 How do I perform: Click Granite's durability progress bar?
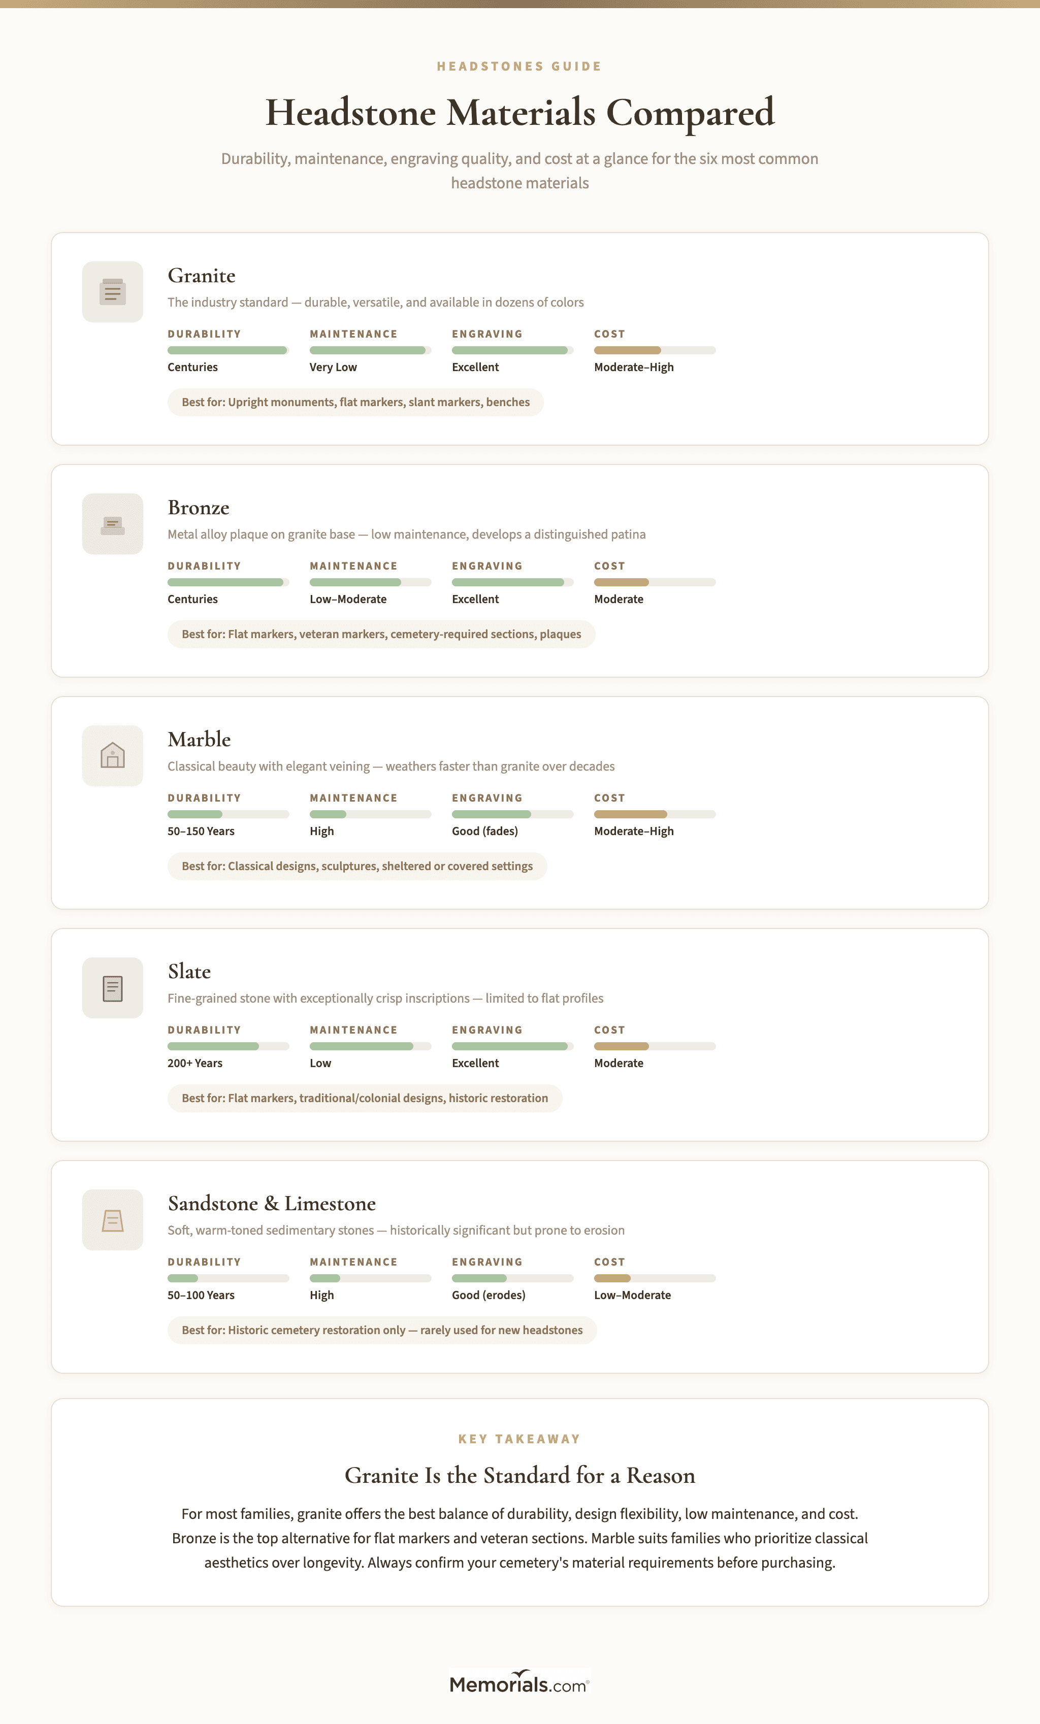point(227,350)
